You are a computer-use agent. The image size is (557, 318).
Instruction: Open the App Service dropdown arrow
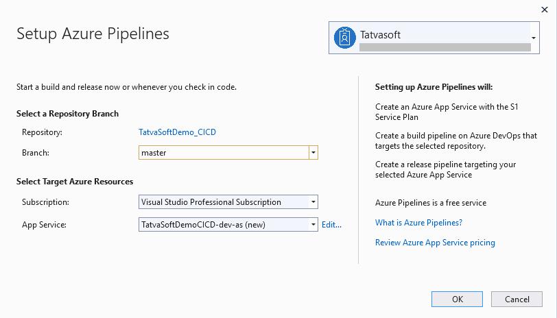(x=313, y=225)
